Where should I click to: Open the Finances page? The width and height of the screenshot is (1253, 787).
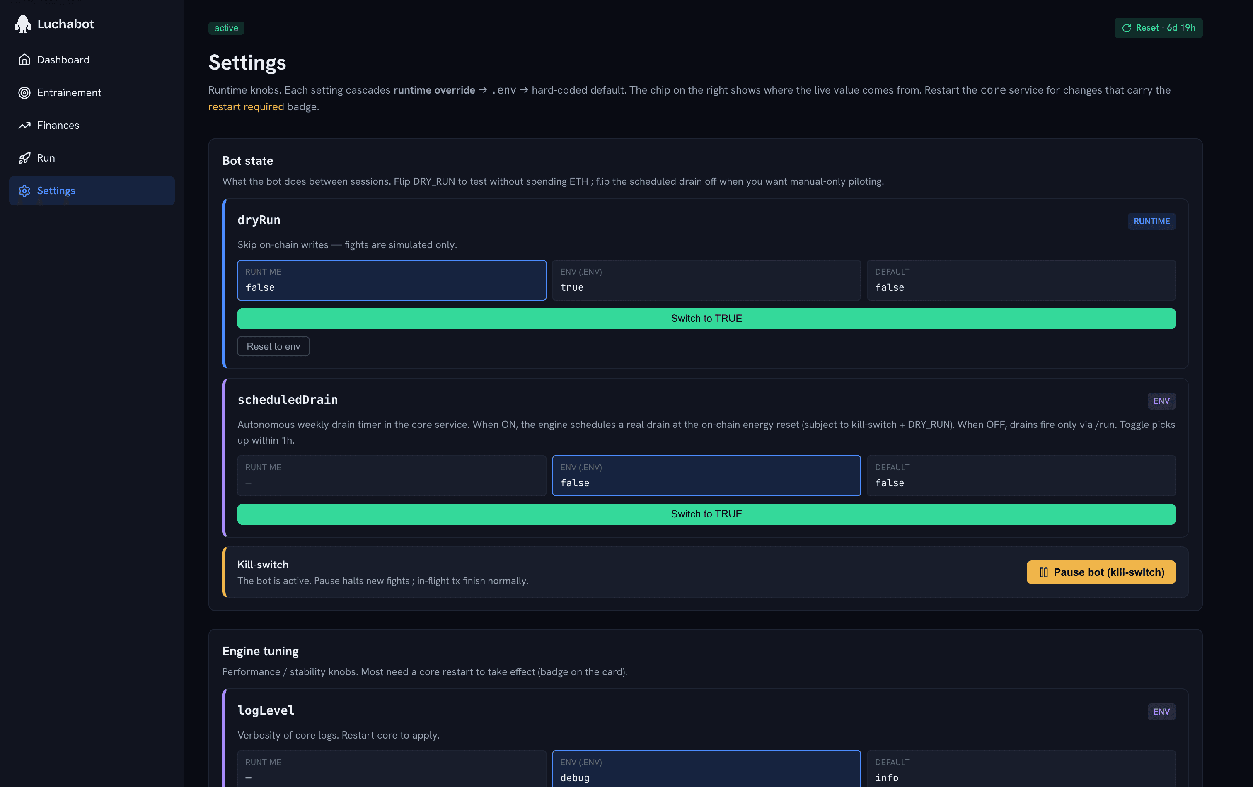(x=92, y=126)
